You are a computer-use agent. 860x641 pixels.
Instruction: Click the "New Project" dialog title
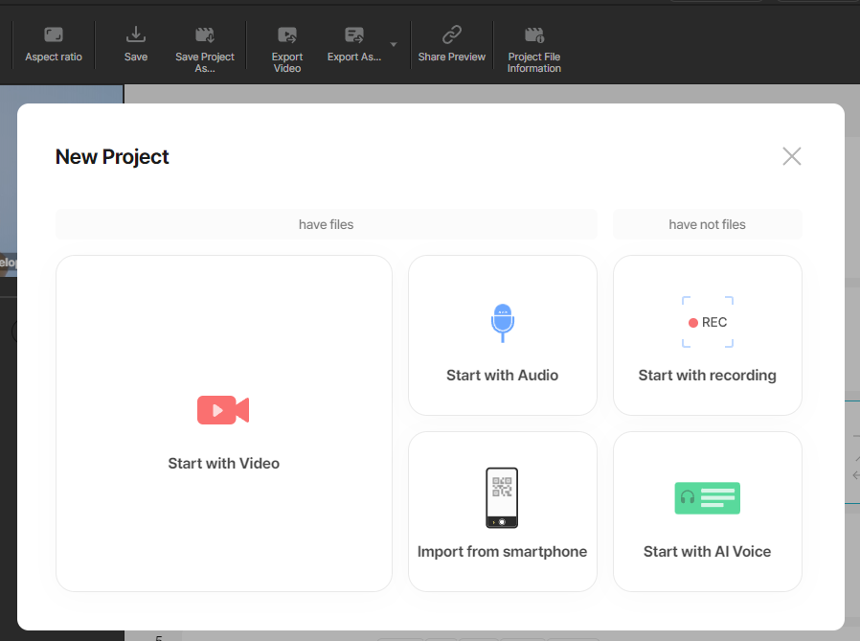coord(112,157)
